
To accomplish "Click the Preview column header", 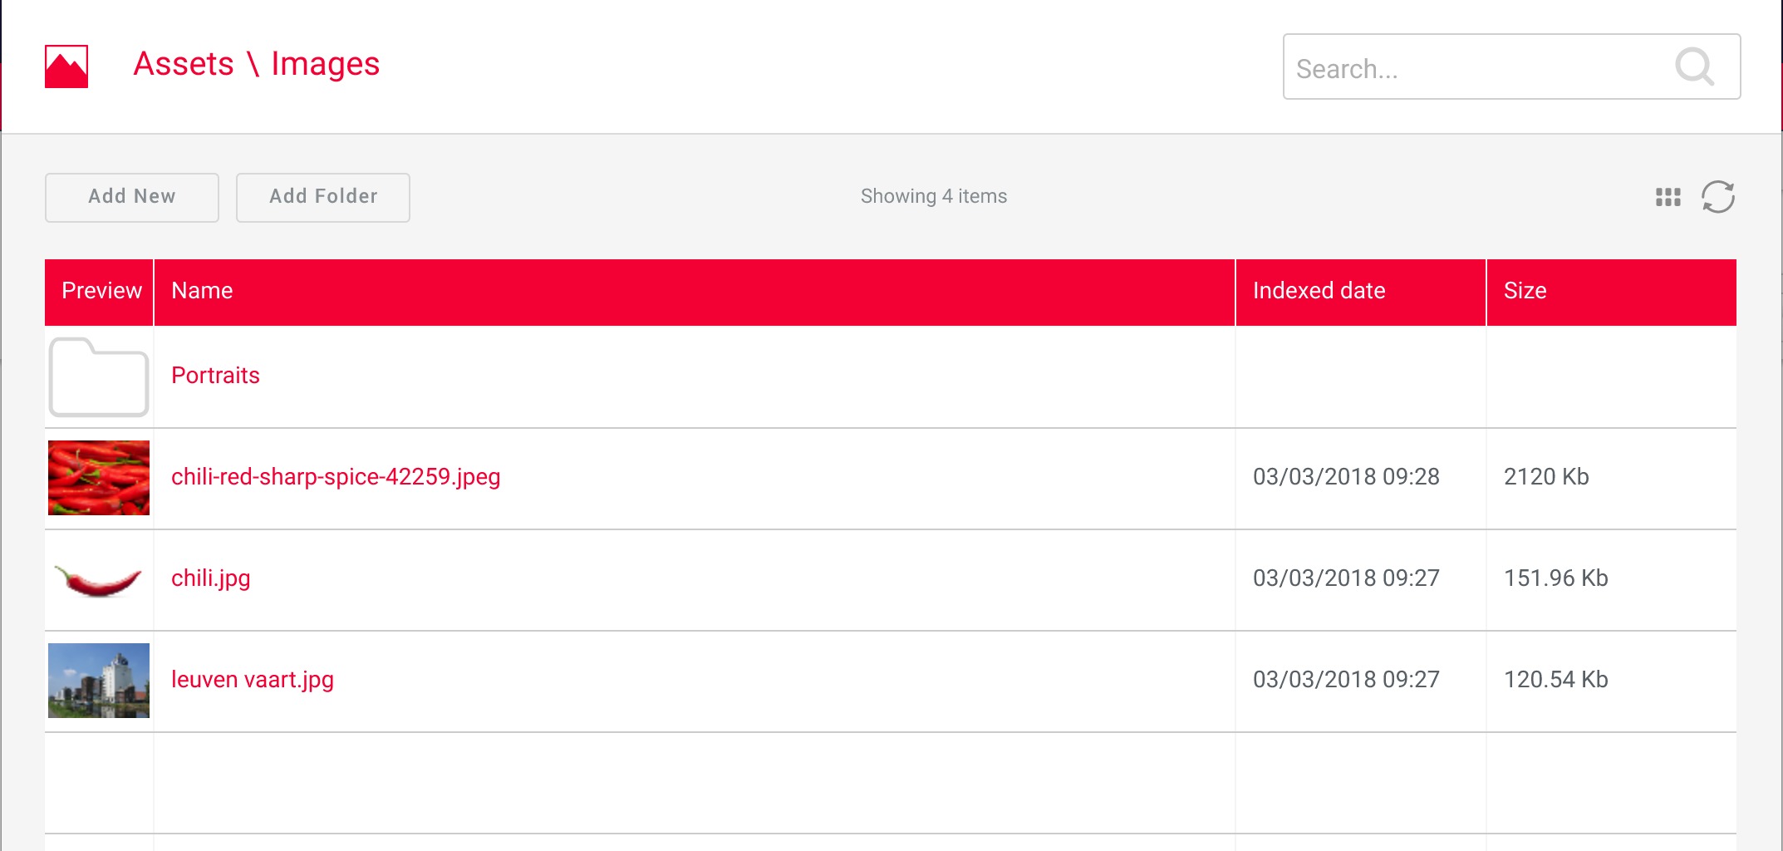I will [x=99, y=292].
